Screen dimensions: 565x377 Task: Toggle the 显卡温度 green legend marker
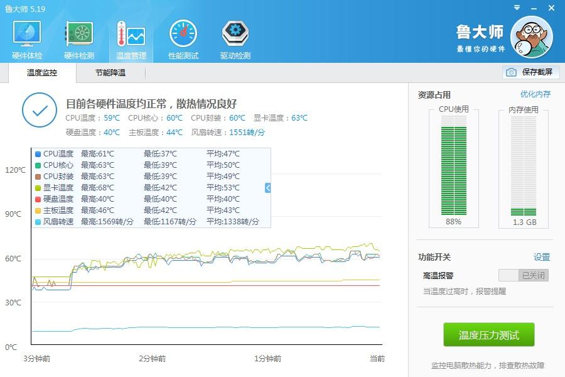(38, 188)
